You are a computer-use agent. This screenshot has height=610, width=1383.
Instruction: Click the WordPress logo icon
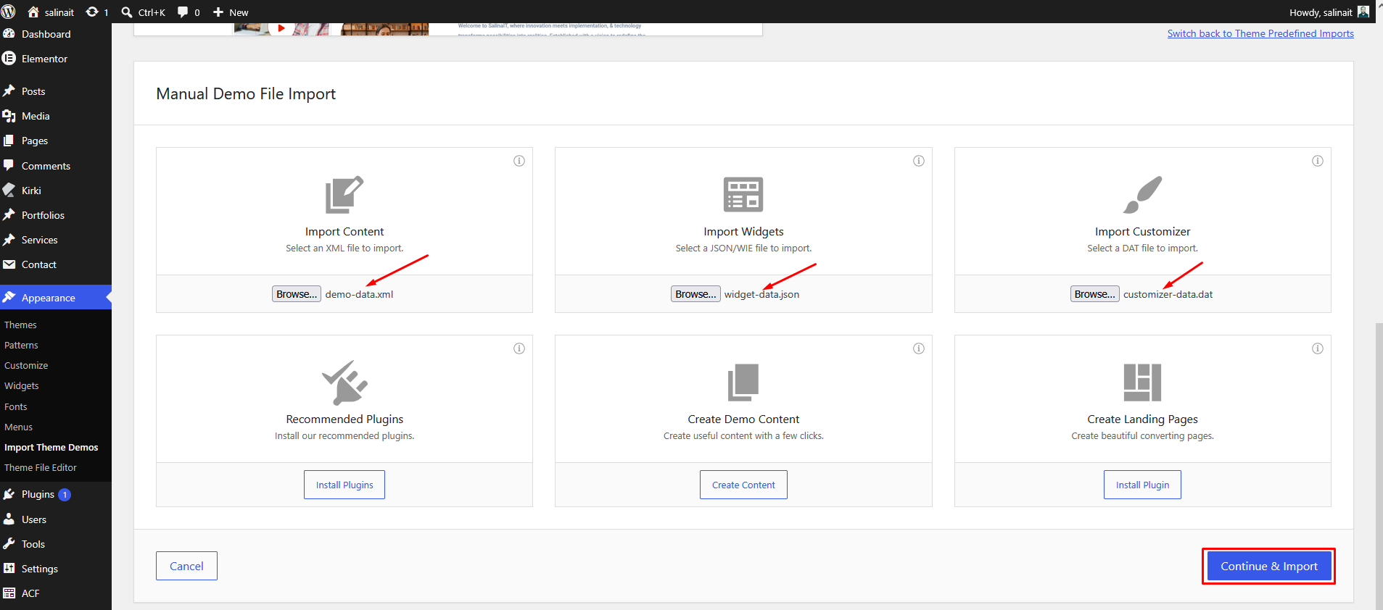click(x=9, y=12)
